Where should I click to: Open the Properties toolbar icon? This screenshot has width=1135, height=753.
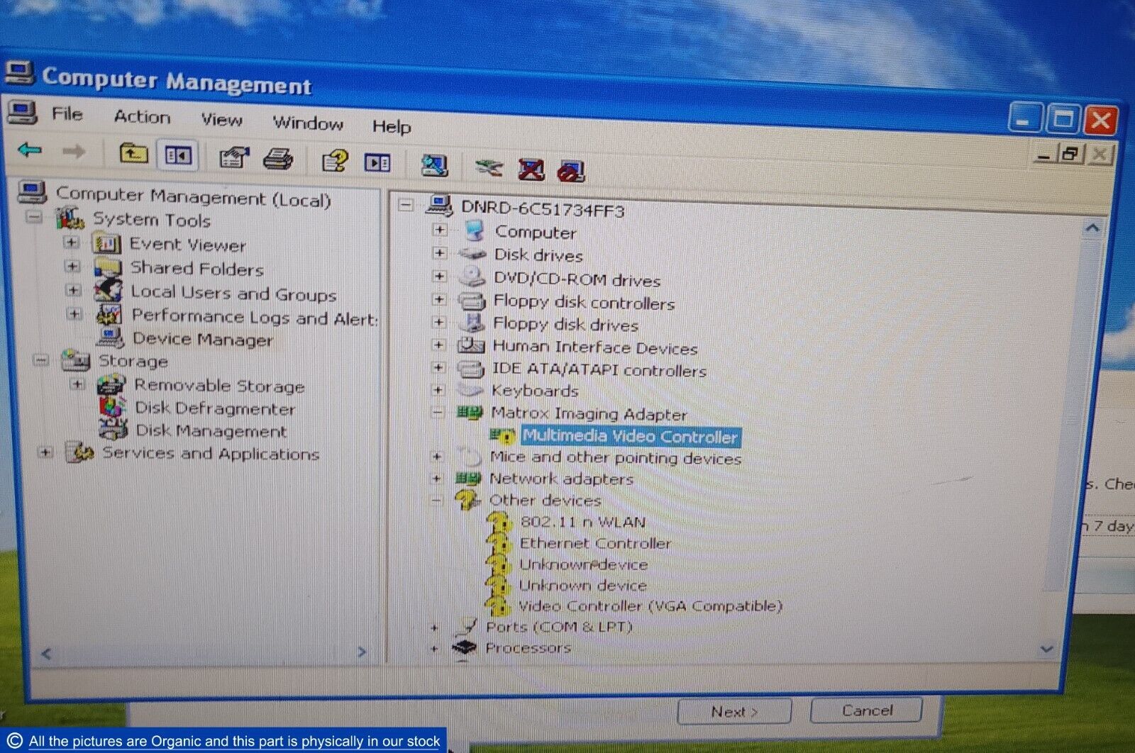234,157
